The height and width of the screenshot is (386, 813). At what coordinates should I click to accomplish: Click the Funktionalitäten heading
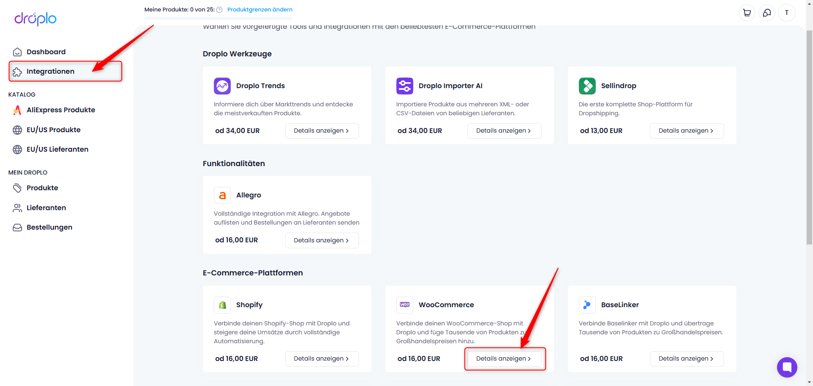[x=234, y=163]
